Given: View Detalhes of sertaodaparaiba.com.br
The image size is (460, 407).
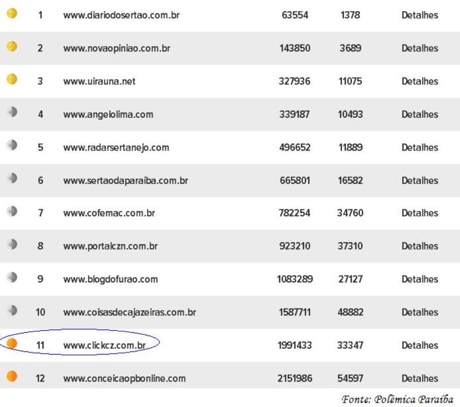Looking at the screenshot, I should pos(420,181).
